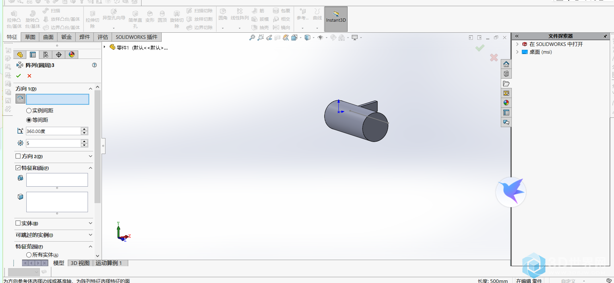Switch to the 模型 bottom tab
The height and width of the screenshot is (283, 614).
59,263
